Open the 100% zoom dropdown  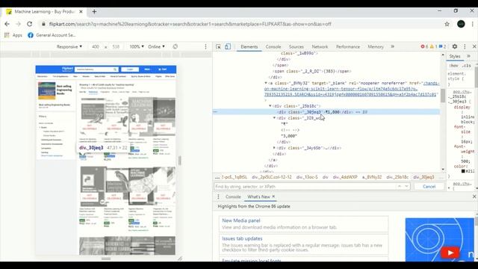click(x=137, y=46)
